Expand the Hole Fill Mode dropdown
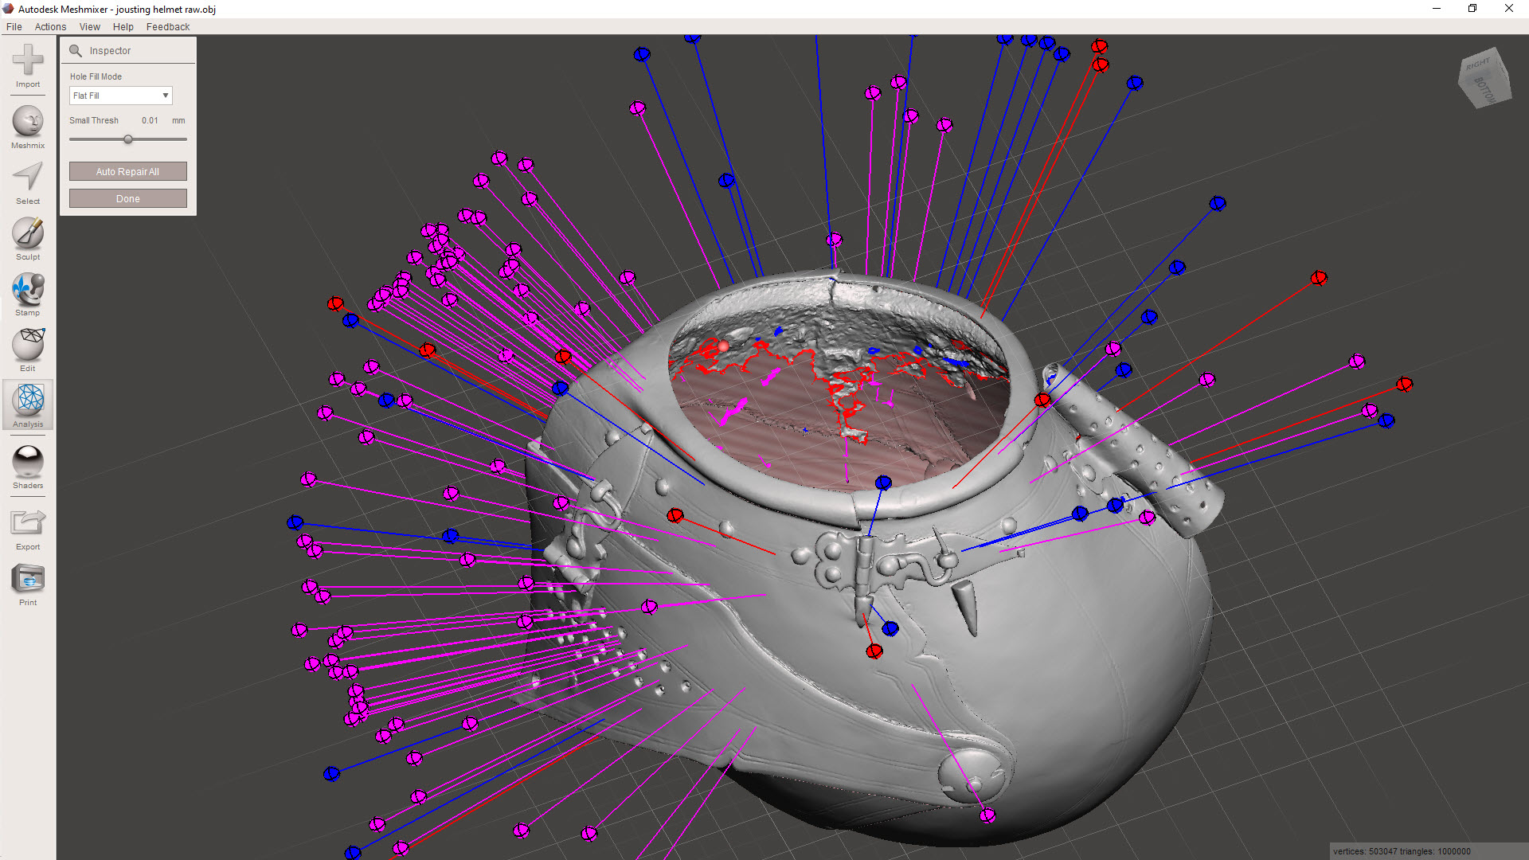 point(120,96)
